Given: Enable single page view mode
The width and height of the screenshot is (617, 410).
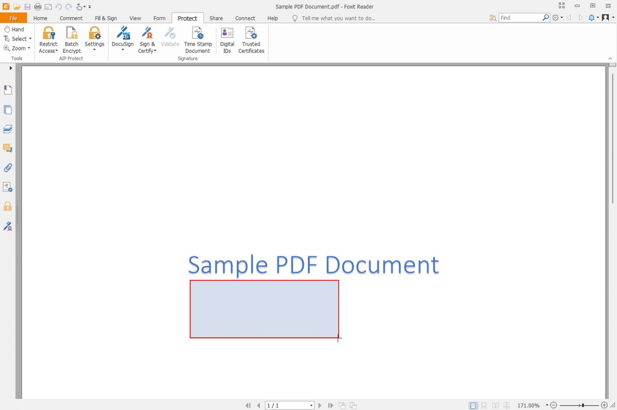Looking at the screenshot, I should click(473, 405).
